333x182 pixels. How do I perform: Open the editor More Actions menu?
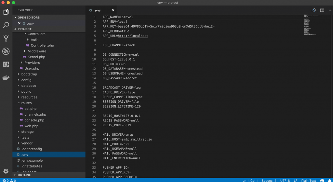tap(330, 10)
